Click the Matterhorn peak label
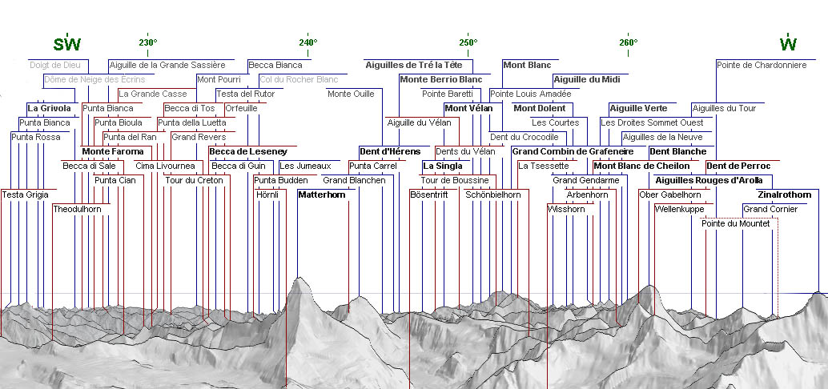This screenshot has height=389, width=828. click(321, 194)
